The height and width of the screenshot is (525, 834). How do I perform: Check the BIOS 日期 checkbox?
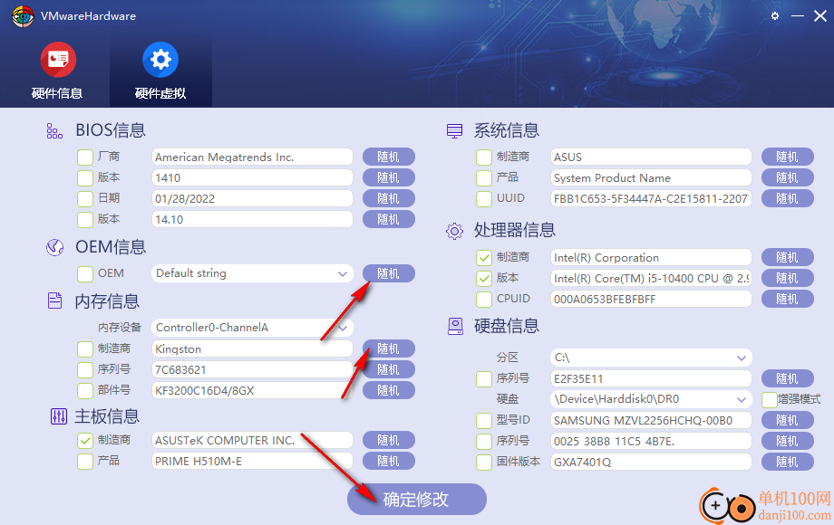pos(85,198)
